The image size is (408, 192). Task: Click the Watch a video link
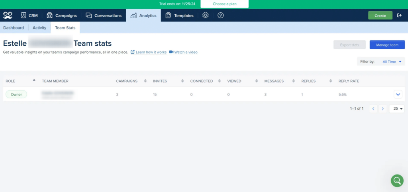(x=186, y=52)
